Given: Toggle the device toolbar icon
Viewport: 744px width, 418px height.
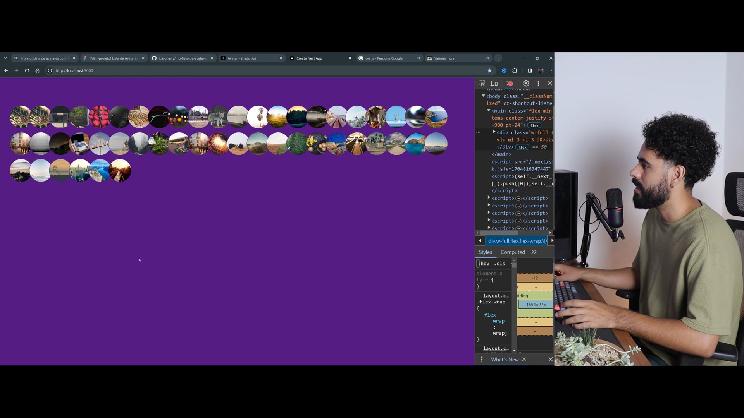Looking at the screenshot, I should pos(494,83).
